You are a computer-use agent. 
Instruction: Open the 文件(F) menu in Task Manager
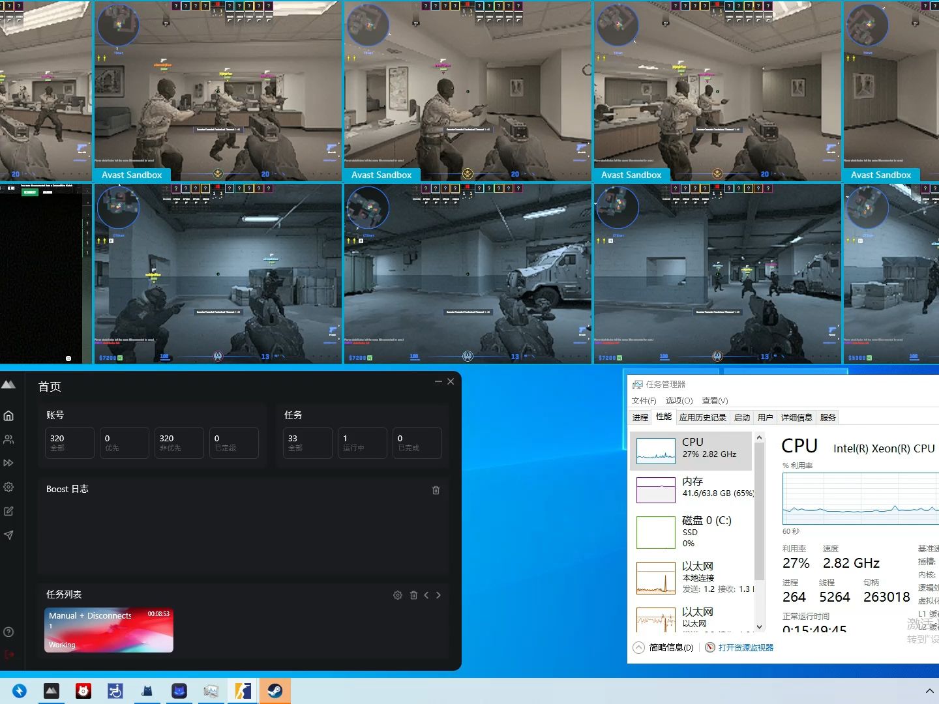coord(644,401)
